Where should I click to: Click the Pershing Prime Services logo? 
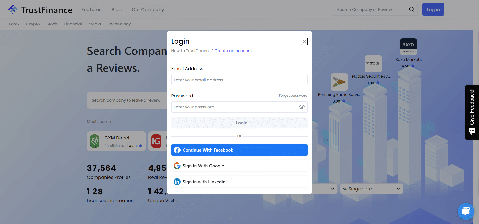339,82
